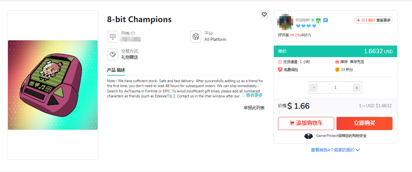412x172 pixels.
Task: Click the 举报此列表 report link
Action: coord(254,108)
